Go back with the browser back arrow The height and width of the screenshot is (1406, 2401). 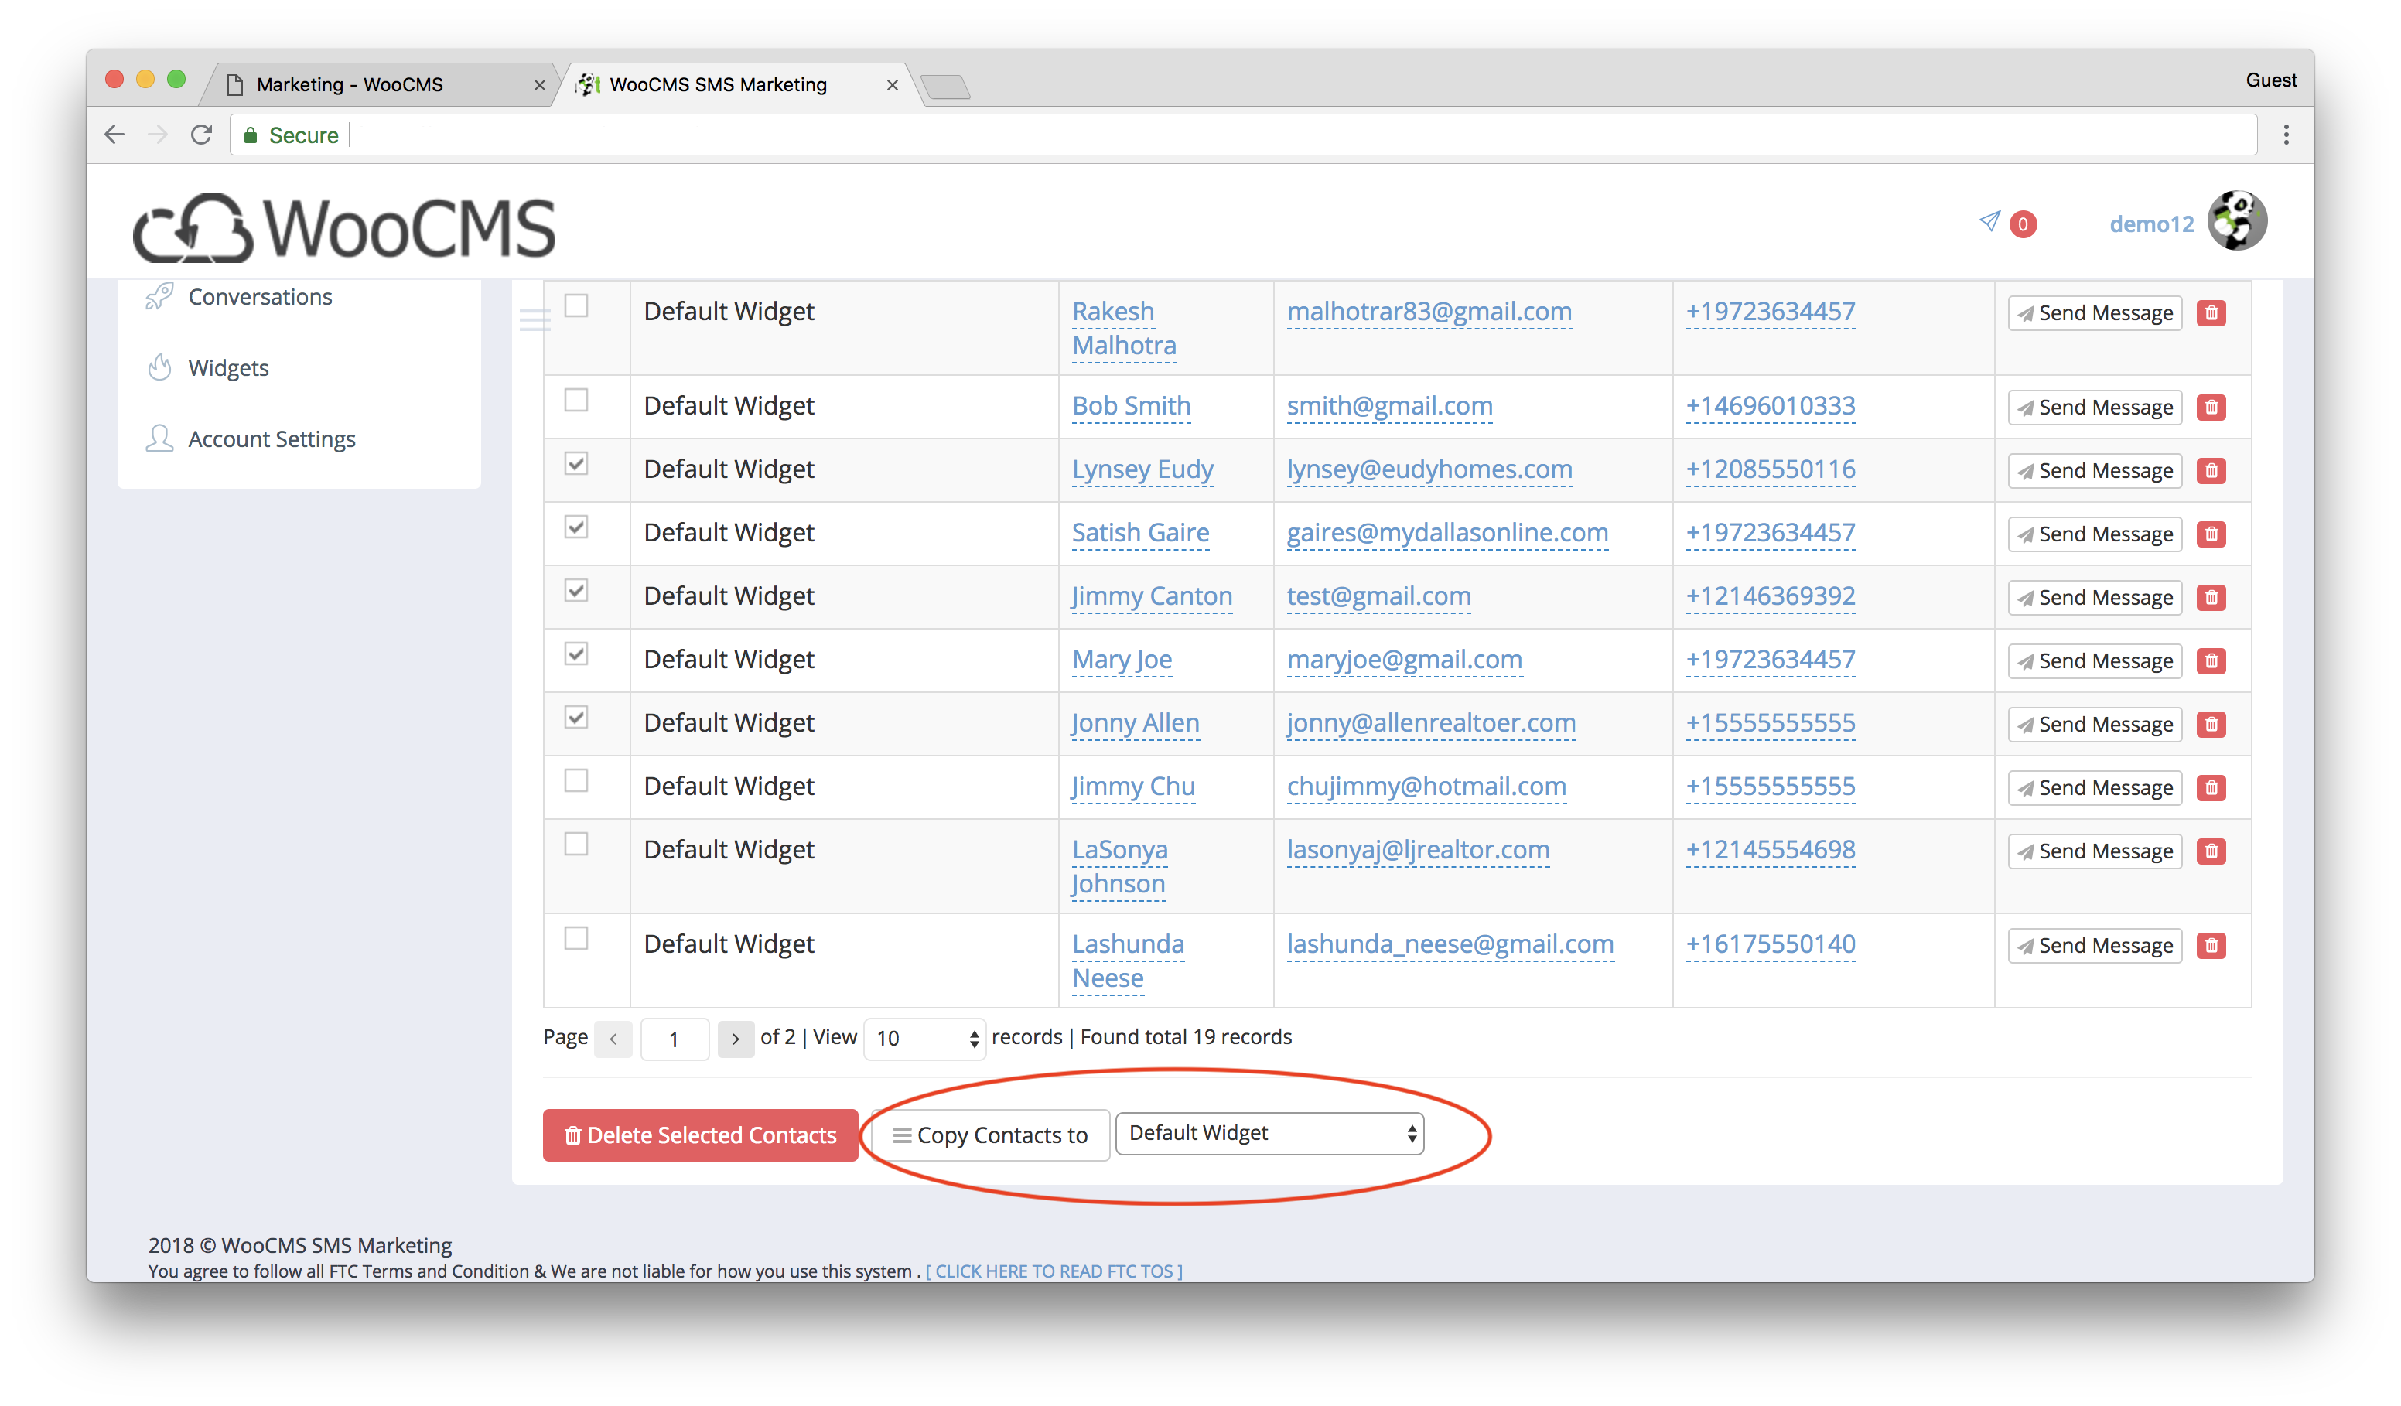point(114,135)
